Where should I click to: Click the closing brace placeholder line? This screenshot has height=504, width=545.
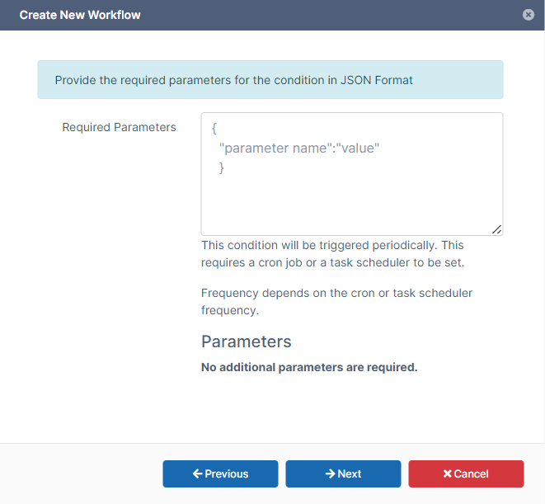[222, 168]
